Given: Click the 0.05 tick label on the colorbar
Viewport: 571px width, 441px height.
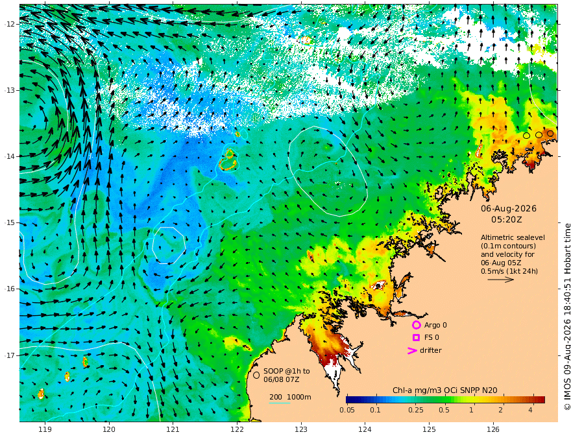Looking at the screenshot, I should point(347,410).
